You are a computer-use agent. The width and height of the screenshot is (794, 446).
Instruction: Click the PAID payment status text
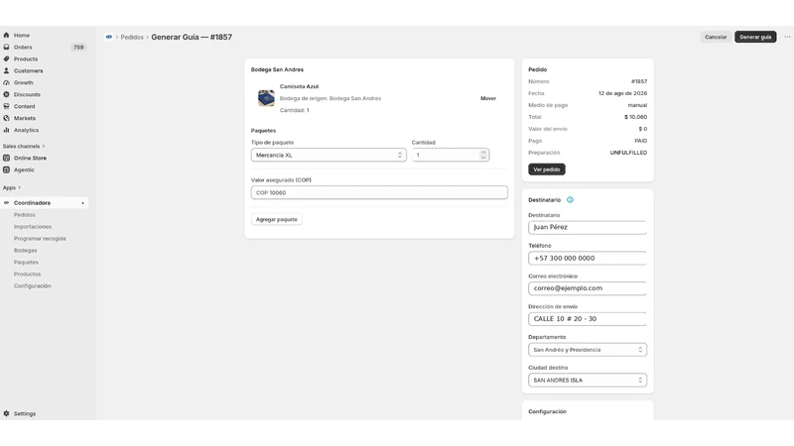pyautogui.click(x=640, y=141)
